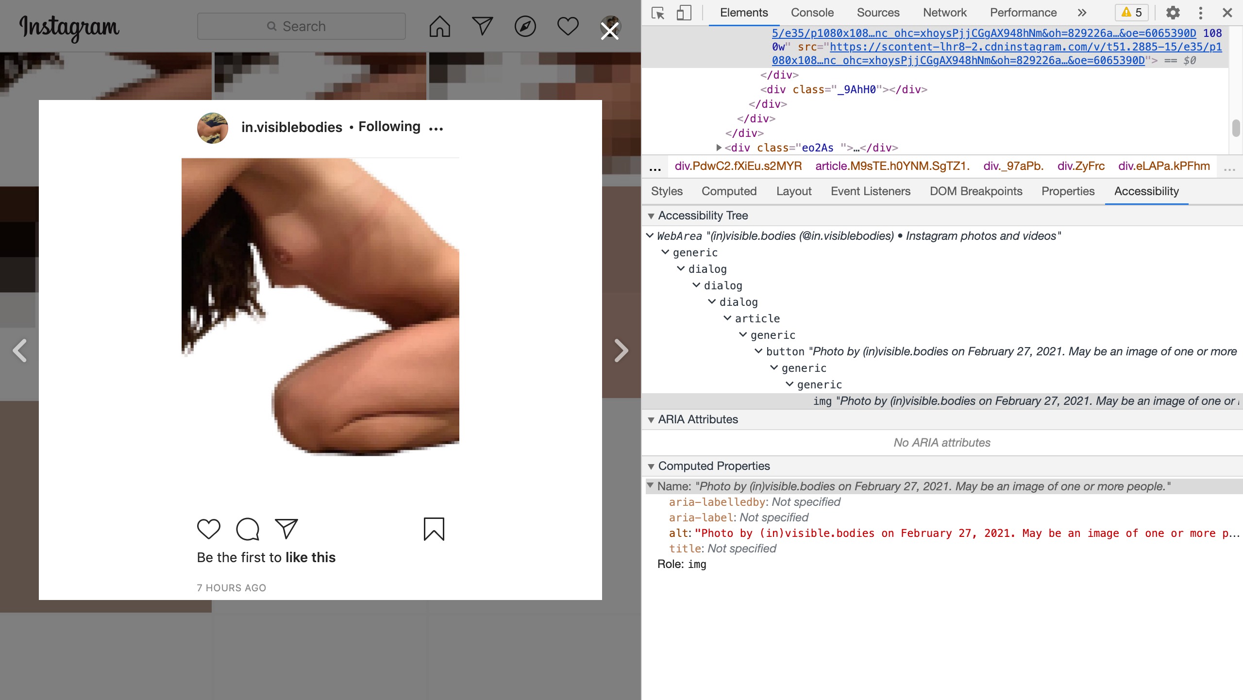Save post with bookmark icon

point(434,529)
